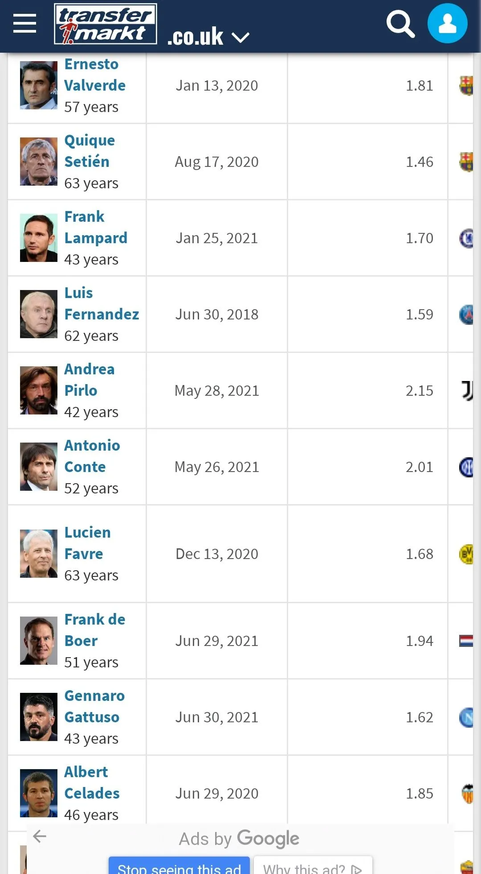
Task: Tap the Transfermarkt logo
Action: pos(105,24)
